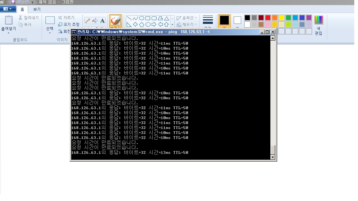Select the up arrow shape
Image resolution: width=358 pixels, height=201 pixels.
point(167,25)
